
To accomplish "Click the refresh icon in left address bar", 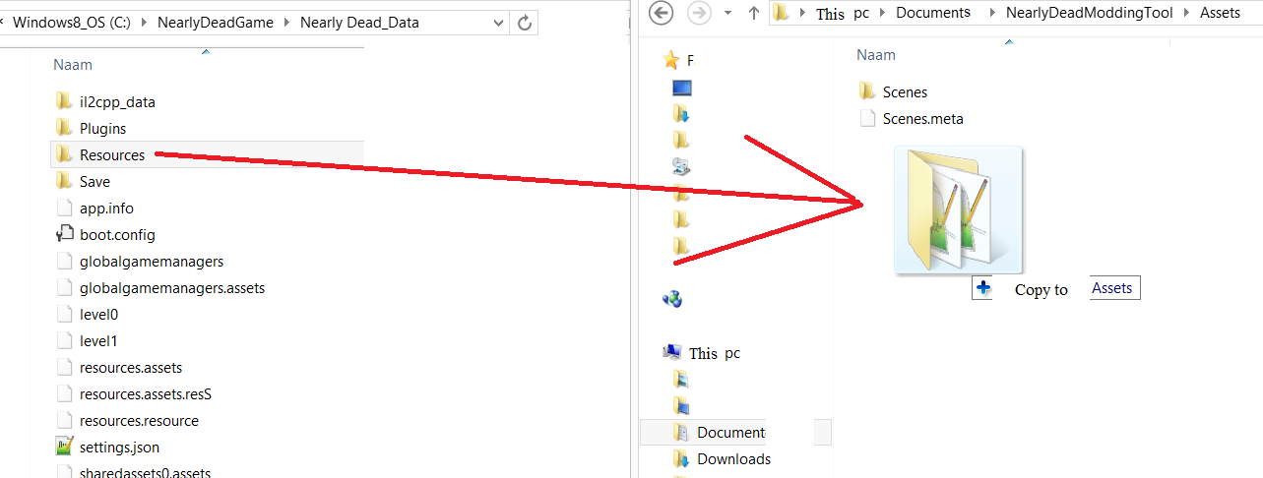I will pyautogui.click(x=526, y=22).
